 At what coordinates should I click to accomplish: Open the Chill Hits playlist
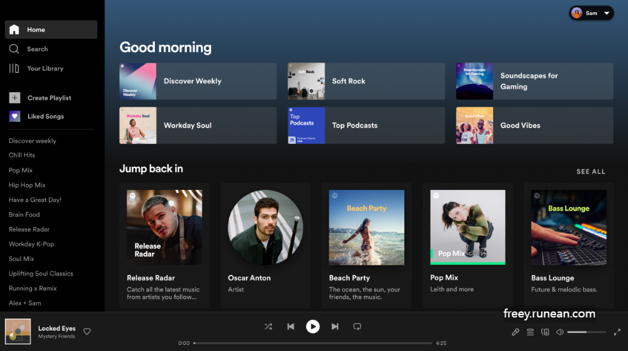click(x=22, y=155)
